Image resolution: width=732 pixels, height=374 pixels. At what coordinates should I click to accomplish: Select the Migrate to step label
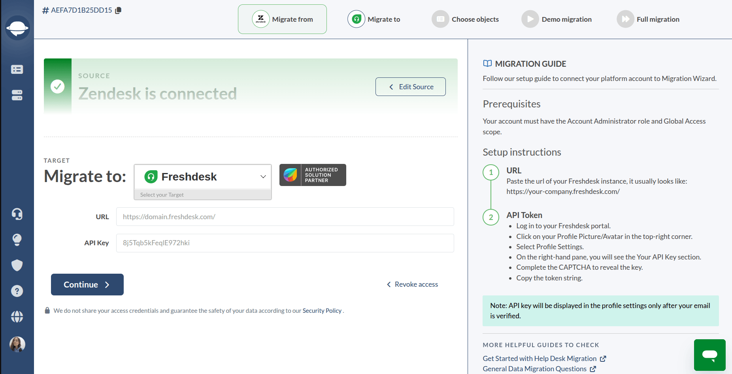pyautogui.click(x=384, y=19)
